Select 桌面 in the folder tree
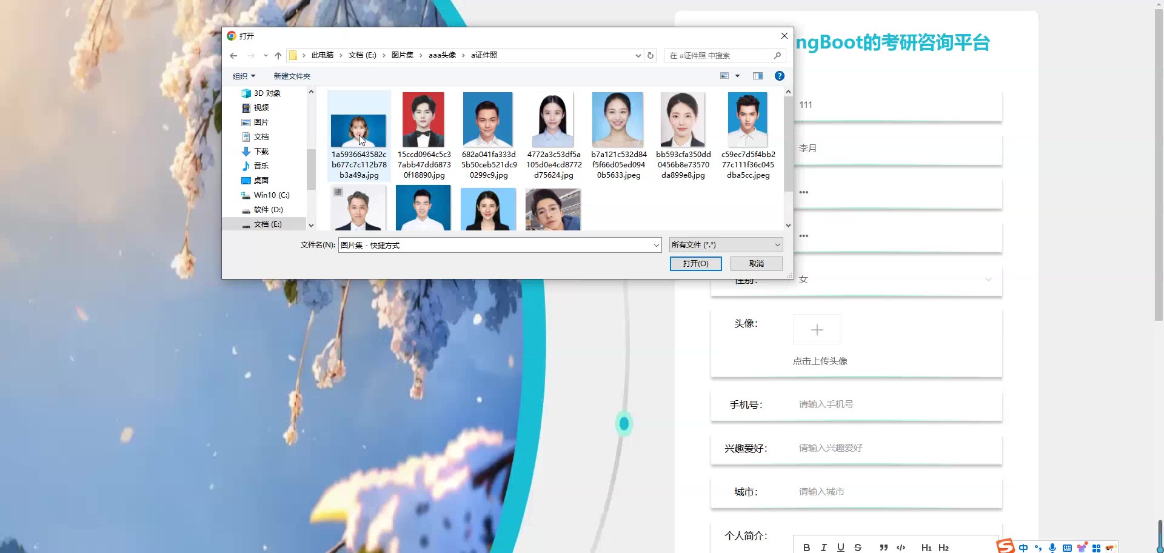 pyautogui.click(x=261, y=181)
